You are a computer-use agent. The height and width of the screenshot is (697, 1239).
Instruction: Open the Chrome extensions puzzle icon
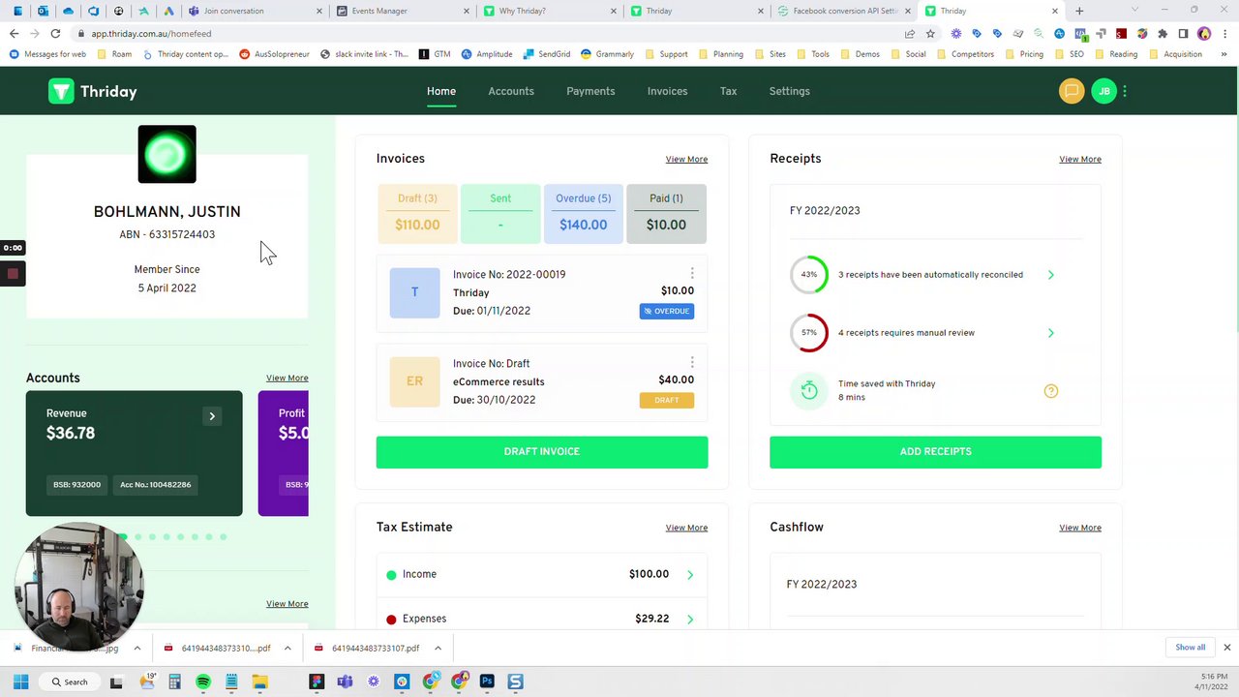coord(1163,33)
